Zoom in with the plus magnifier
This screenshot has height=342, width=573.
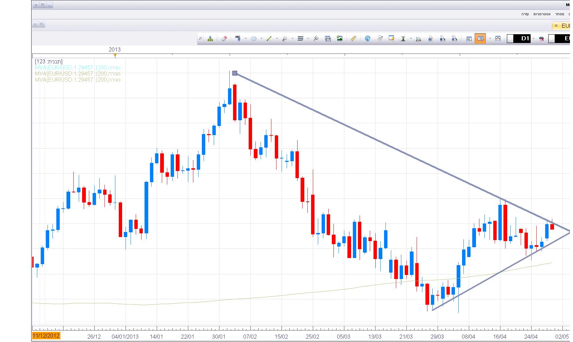point(455,39)
